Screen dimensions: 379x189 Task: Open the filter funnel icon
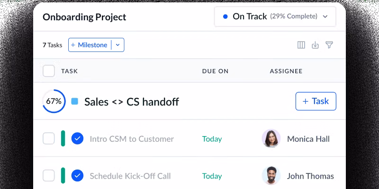click(x=329, y=45)
